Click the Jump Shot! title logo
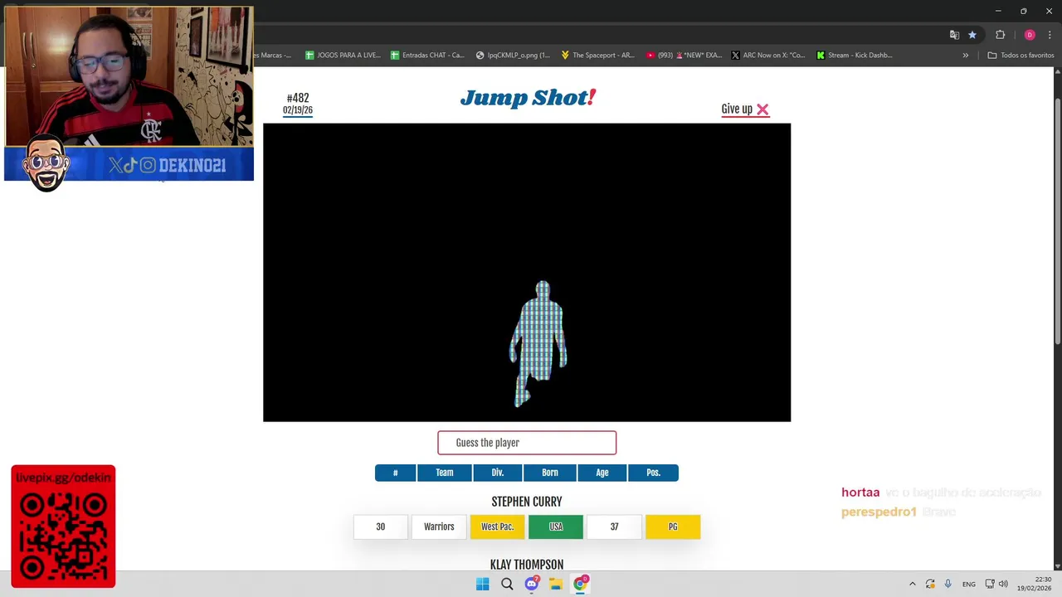 pyautogui.click(x=528, y=98)
